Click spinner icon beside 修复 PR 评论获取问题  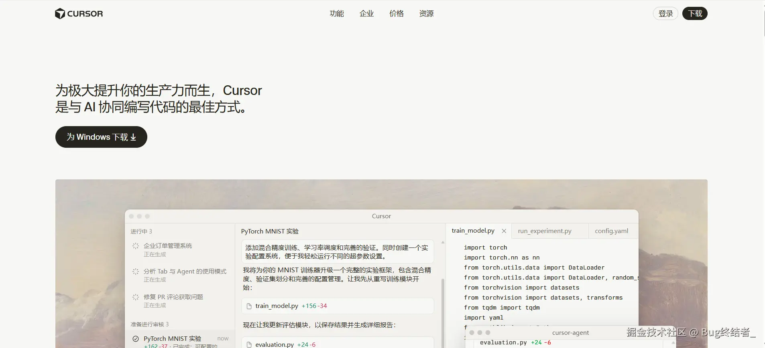[136, 297]
